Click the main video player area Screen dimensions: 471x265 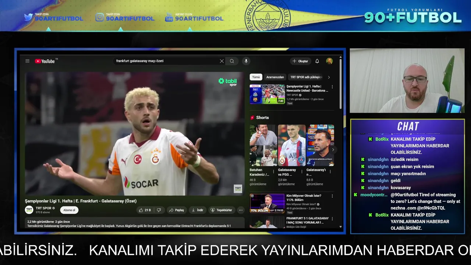click(x=134, y=134)
